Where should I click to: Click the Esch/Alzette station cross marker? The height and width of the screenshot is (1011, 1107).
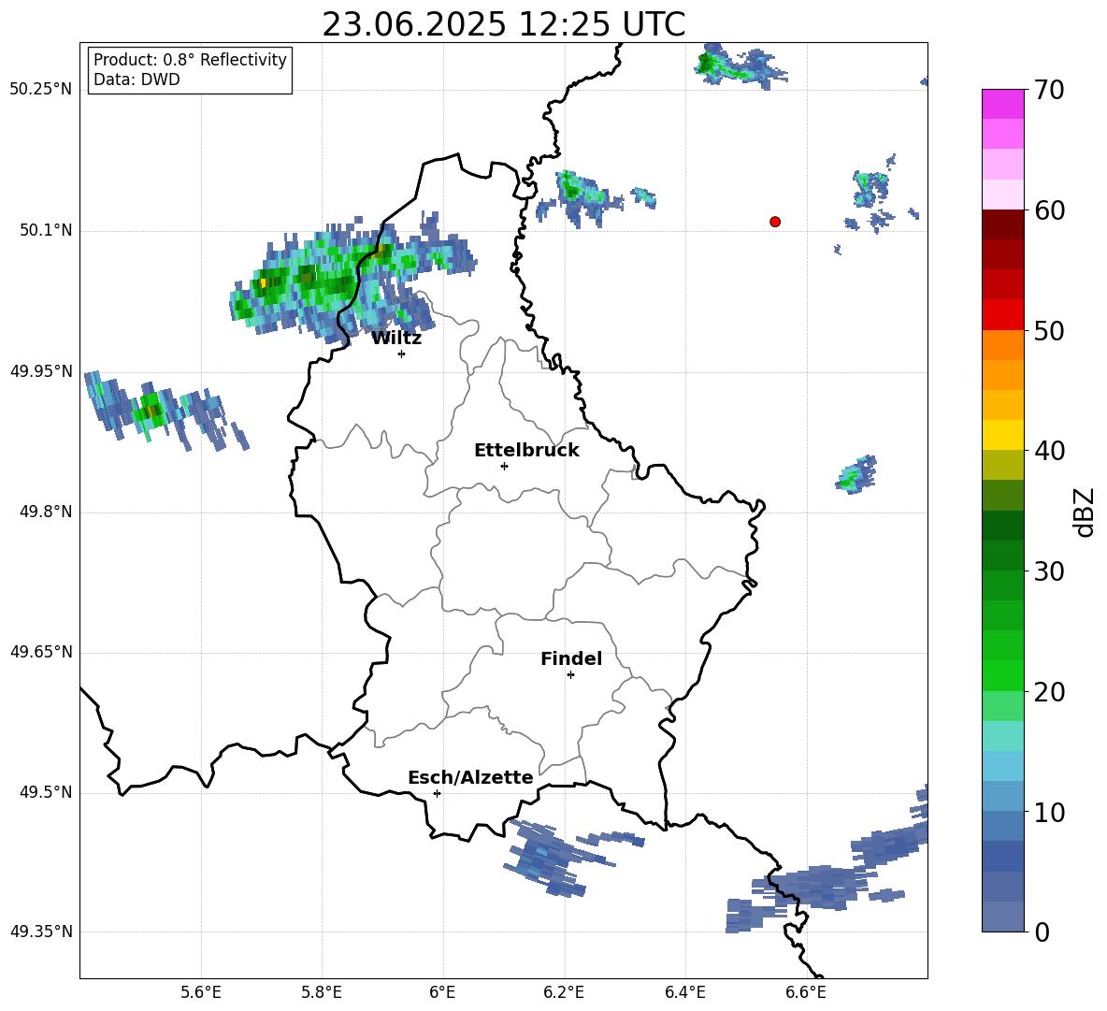(437, 793)
